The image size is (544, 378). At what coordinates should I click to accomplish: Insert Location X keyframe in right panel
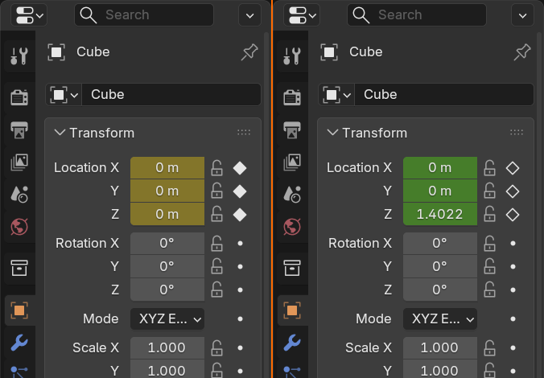pos(513,168)
